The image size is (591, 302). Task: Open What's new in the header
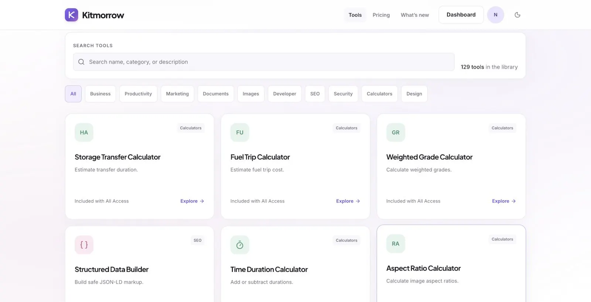415,15
